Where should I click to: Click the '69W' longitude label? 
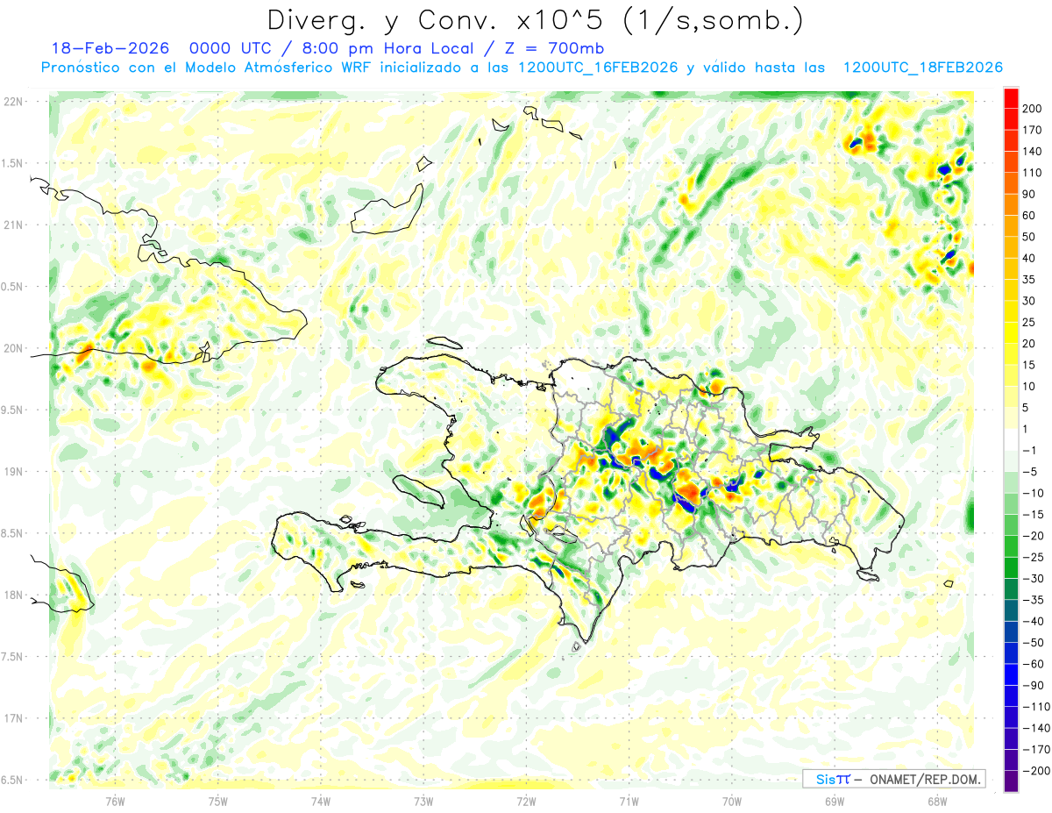point(835,801)
